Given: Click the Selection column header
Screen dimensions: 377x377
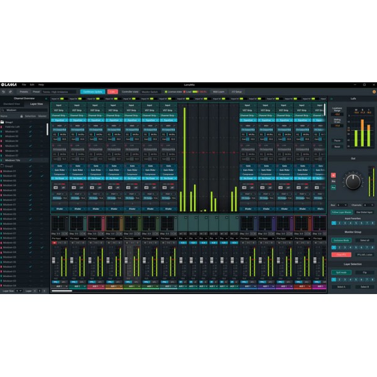Looking at the screenshot, I should click(31, 116).
